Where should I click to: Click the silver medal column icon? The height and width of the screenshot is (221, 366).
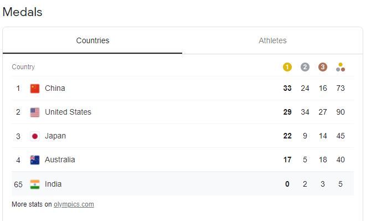pyautogui.click(x=305, y=67)
